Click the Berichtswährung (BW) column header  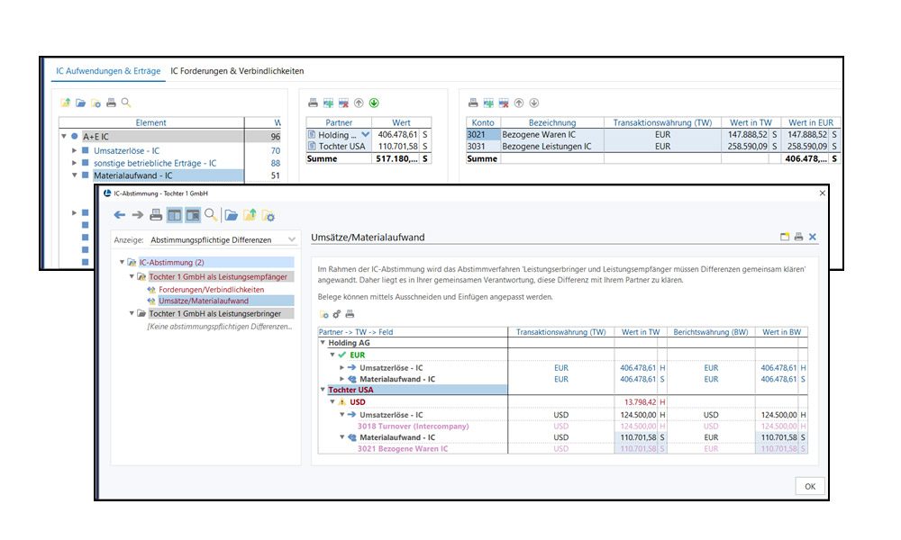point(711,332)
